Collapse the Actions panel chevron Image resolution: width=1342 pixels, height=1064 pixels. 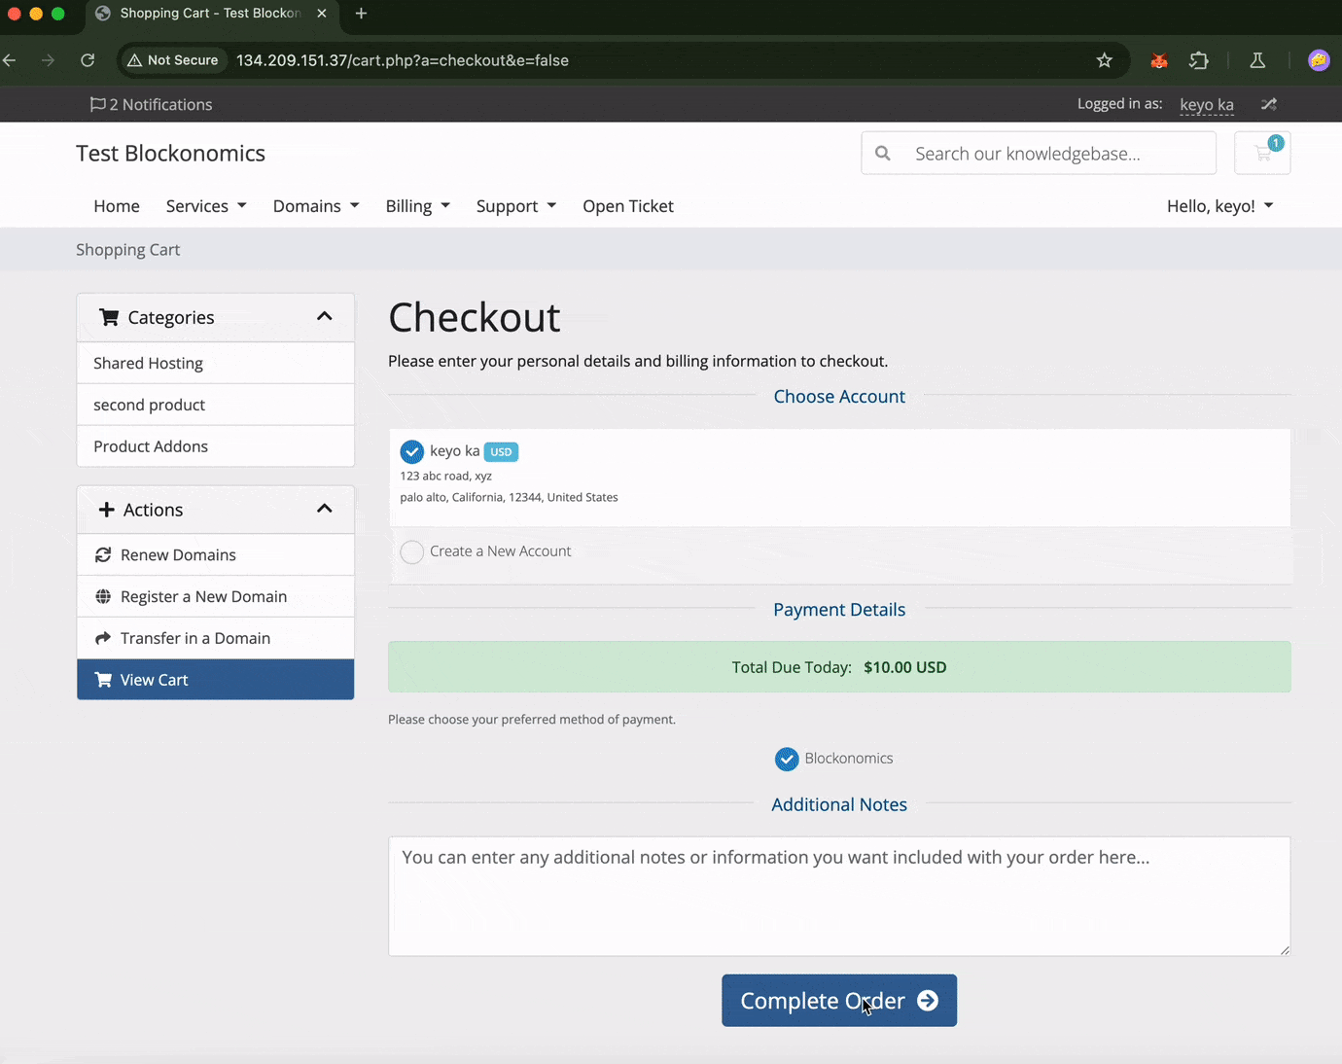pos(325,509)
